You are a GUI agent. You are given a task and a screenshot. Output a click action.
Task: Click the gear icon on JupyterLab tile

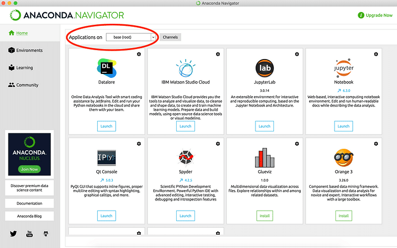point(297,54)
